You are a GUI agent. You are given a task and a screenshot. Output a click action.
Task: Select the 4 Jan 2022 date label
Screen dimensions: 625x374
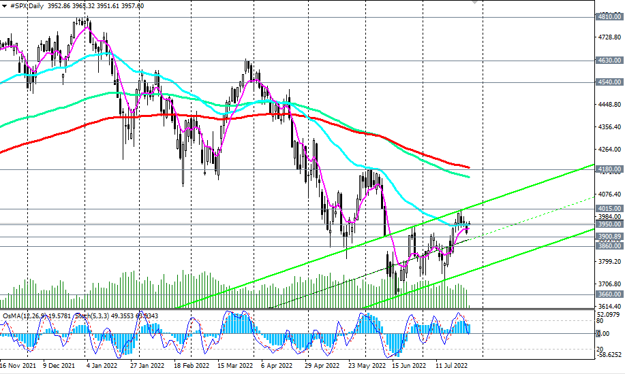coord(102,365)
